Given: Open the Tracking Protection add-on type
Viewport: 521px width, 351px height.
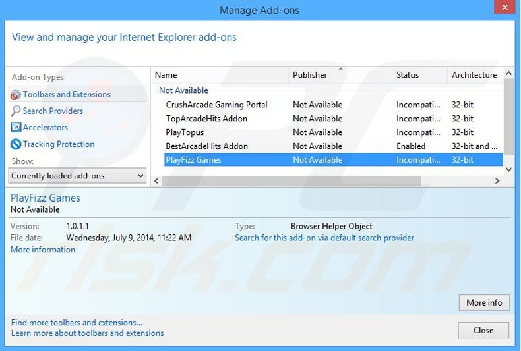Looking at the screenshot, I should (x=59, y=144).
